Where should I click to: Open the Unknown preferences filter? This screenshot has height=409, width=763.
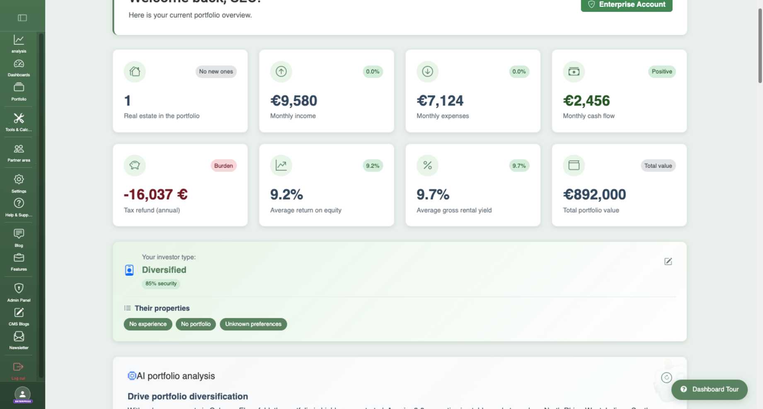pos(253,324)
